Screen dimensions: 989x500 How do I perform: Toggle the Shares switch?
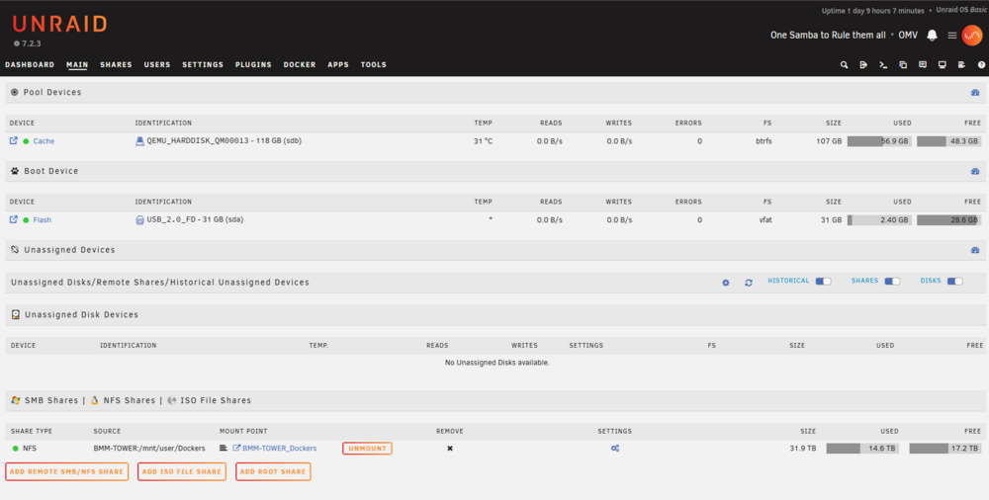coord(892,282)
